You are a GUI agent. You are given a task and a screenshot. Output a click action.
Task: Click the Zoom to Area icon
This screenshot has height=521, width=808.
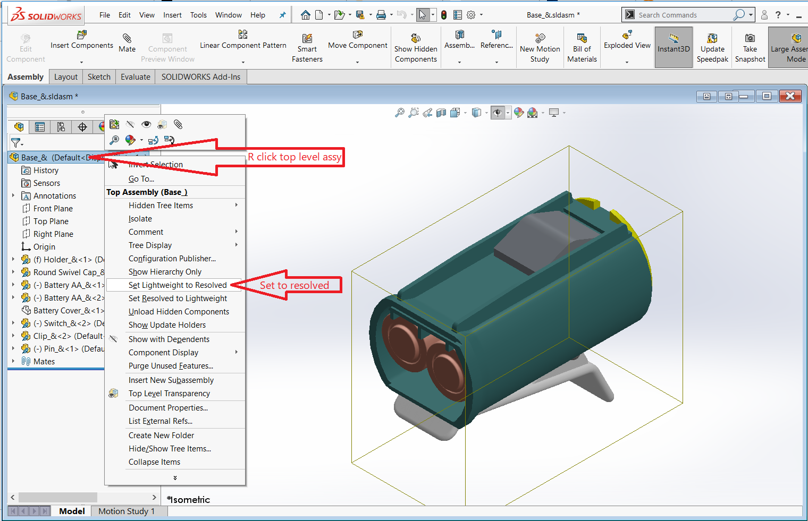(x=414, y=113)
